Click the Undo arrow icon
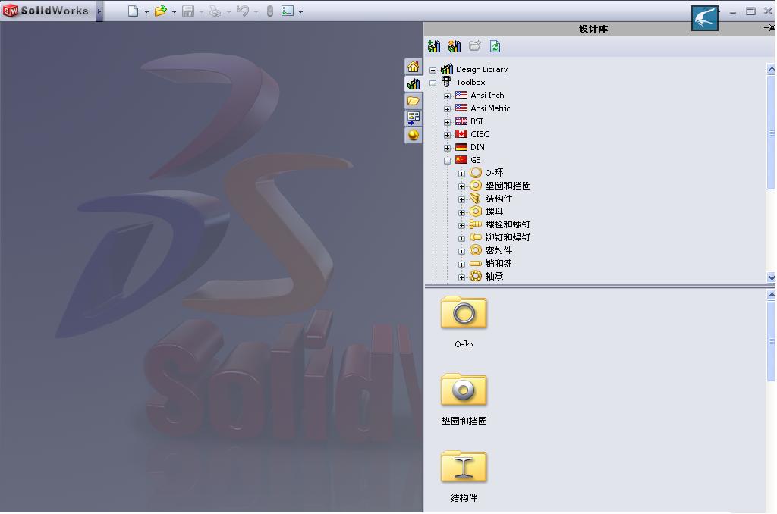 point(242,11)
